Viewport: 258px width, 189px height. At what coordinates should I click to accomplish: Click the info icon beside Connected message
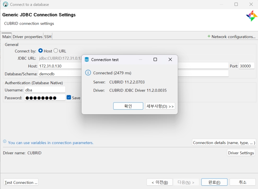(x=88, y=72)
